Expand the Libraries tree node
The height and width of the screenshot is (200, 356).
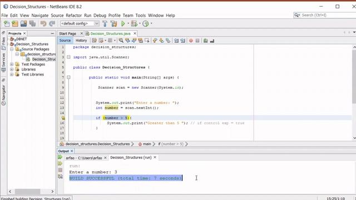pos(12,69)
